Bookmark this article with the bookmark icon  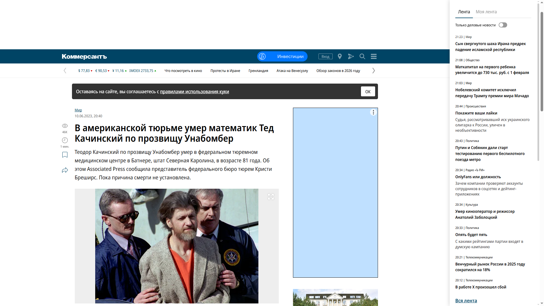[x=65, y=155]
